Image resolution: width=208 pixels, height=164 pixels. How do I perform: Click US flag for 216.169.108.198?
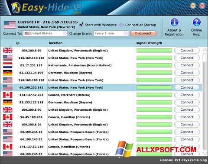click(x=8, y=80)
